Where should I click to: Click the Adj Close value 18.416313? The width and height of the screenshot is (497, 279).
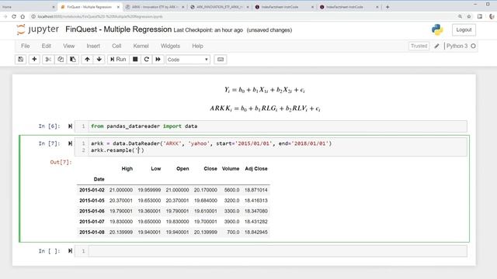point(255,201)
